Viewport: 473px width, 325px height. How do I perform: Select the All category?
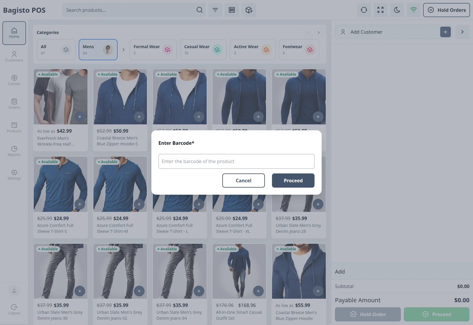[56, 50]
